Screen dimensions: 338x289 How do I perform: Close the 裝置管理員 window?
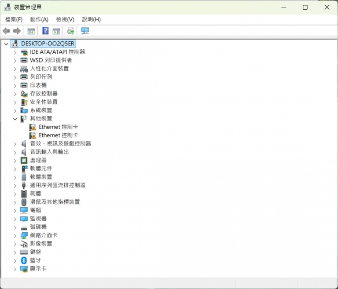(327, 7)
